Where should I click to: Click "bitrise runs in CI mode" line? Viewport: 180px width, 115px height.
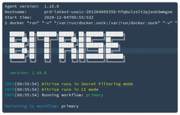pos(70,89)
